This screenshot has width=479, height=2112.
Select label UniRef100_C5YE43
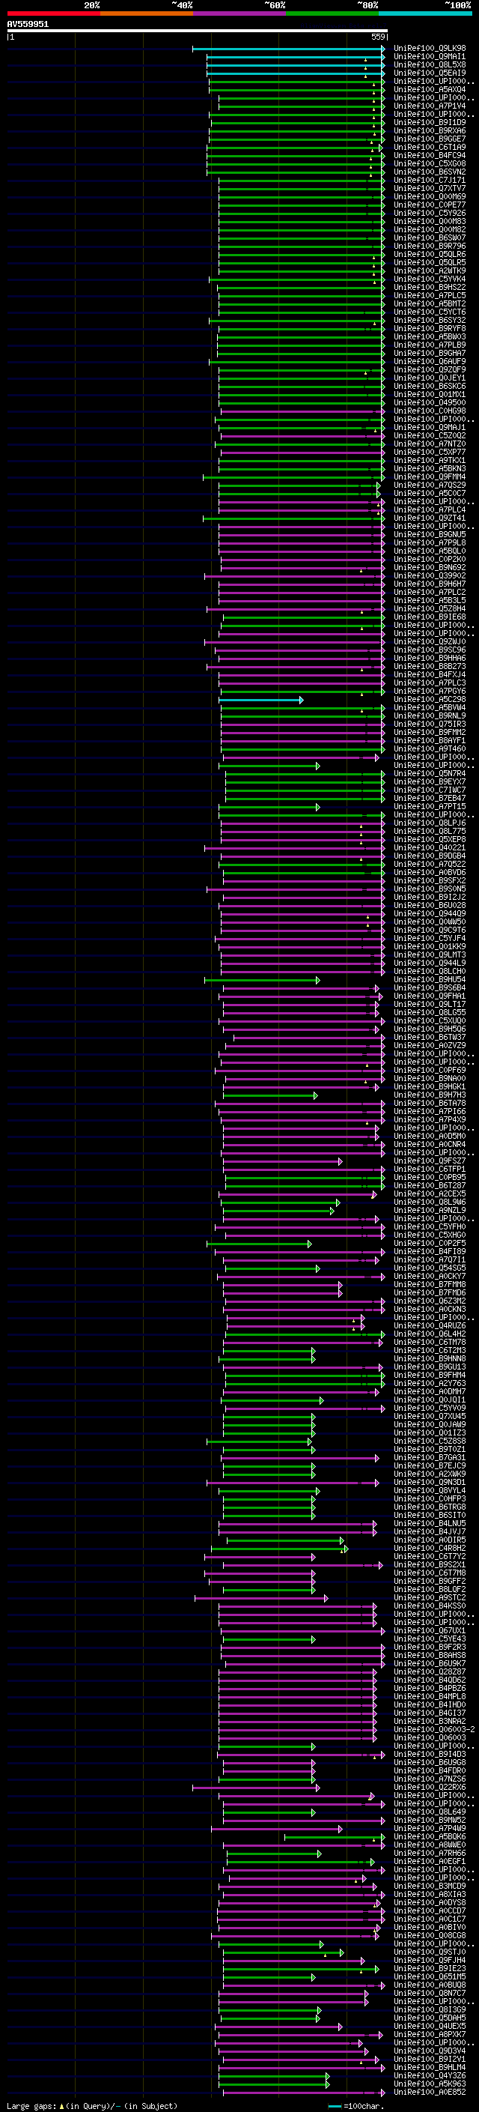(x=429, y=1639)
